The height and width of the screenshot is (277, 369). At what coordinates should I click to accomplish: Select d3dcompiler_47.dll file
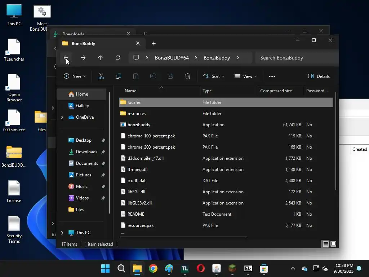(226, 158)
